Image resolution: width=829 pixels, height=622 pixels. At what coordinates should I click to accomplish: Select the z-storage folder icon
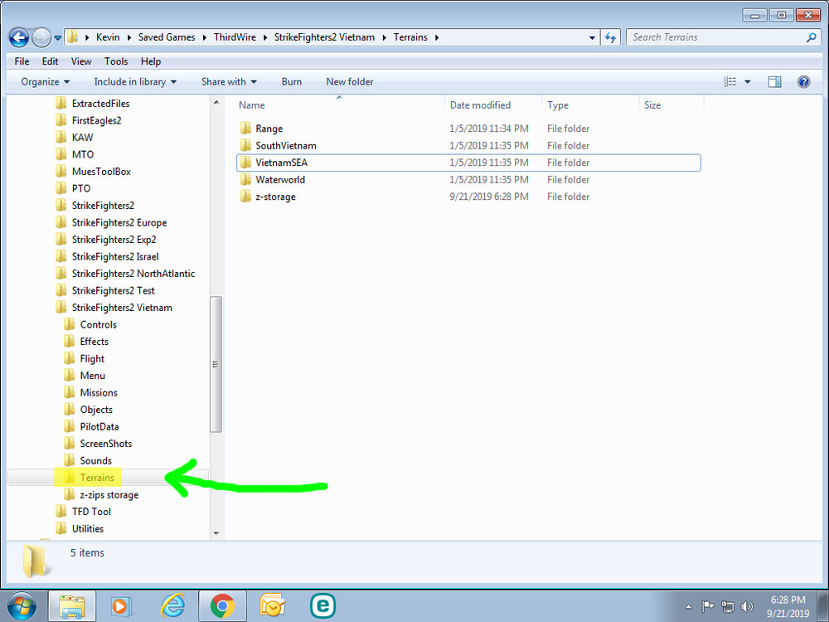(245, 197)
